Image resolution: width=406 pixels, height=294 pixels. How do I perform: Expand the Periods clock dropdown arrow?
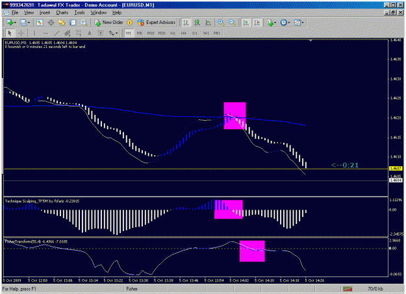(289, 23)
